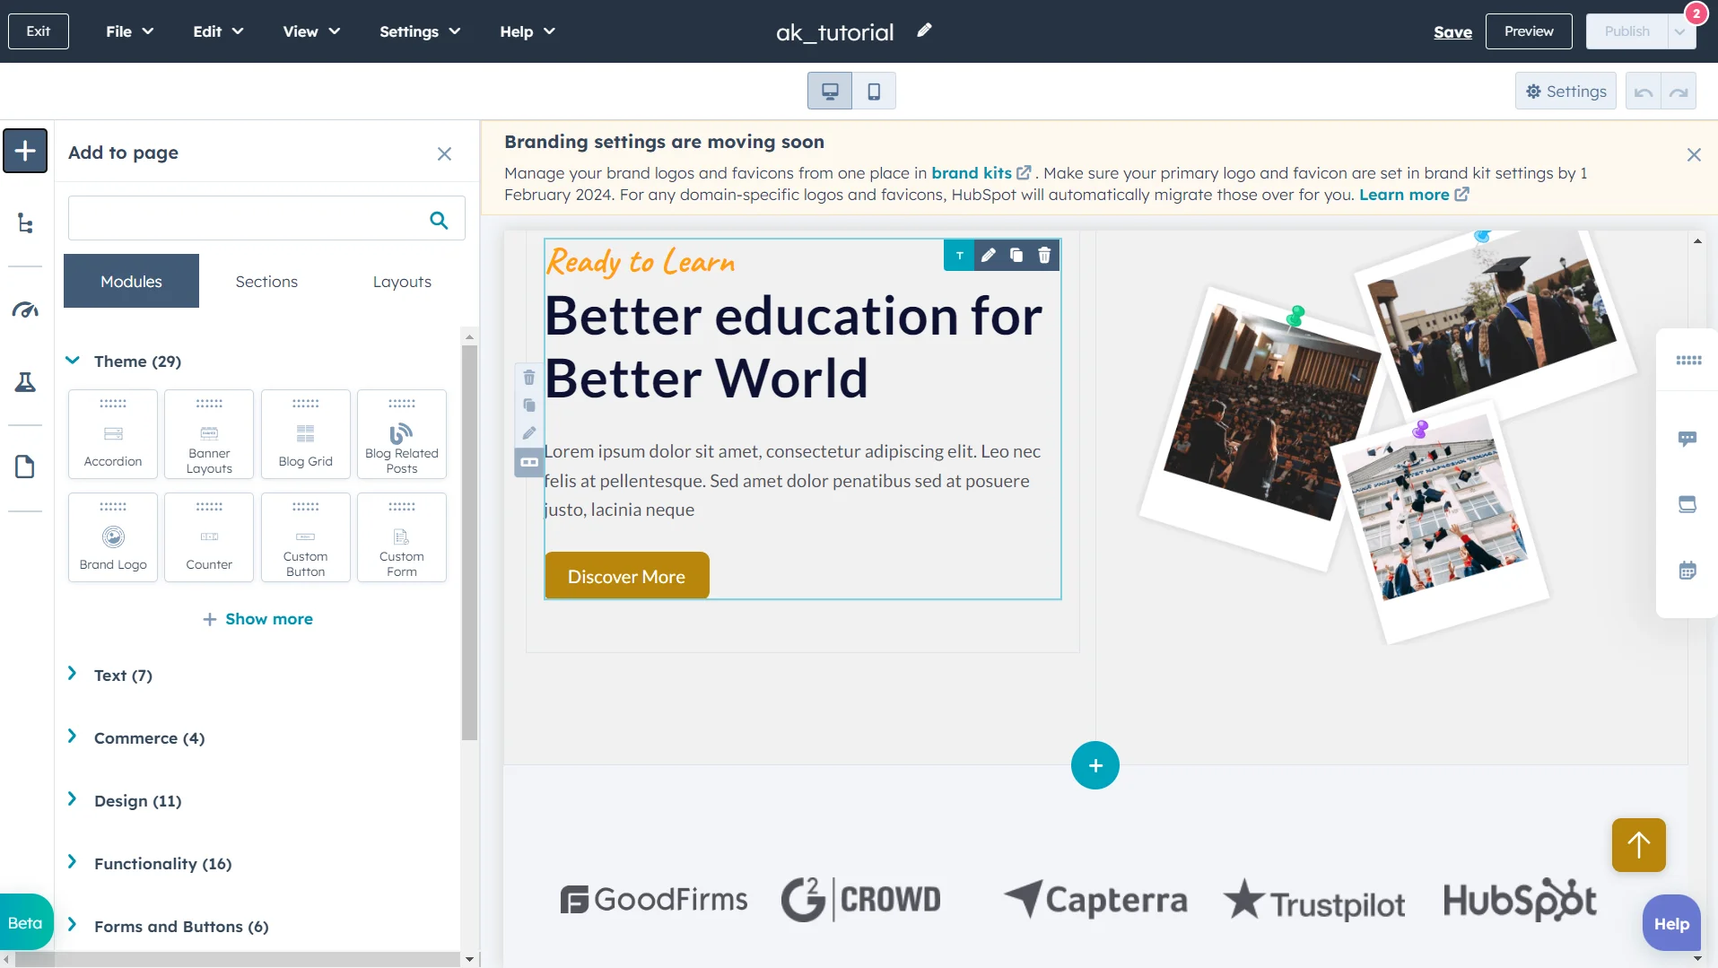Click the module search input field
This screenshot has width=1718, height=968.
[x=251, y=218]
